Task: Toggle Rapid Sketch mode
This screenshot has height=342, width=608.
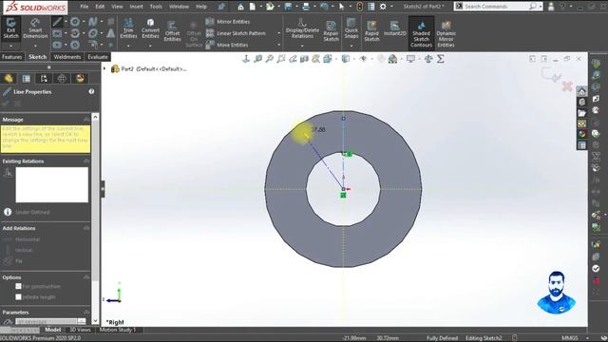Action: coord(371,31)
